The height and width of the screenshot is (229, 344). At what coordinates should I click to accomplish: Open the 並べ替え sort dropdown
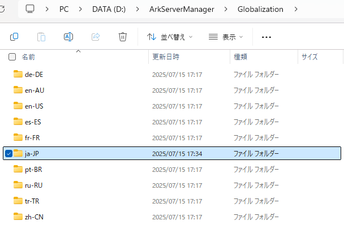[170, 37]
